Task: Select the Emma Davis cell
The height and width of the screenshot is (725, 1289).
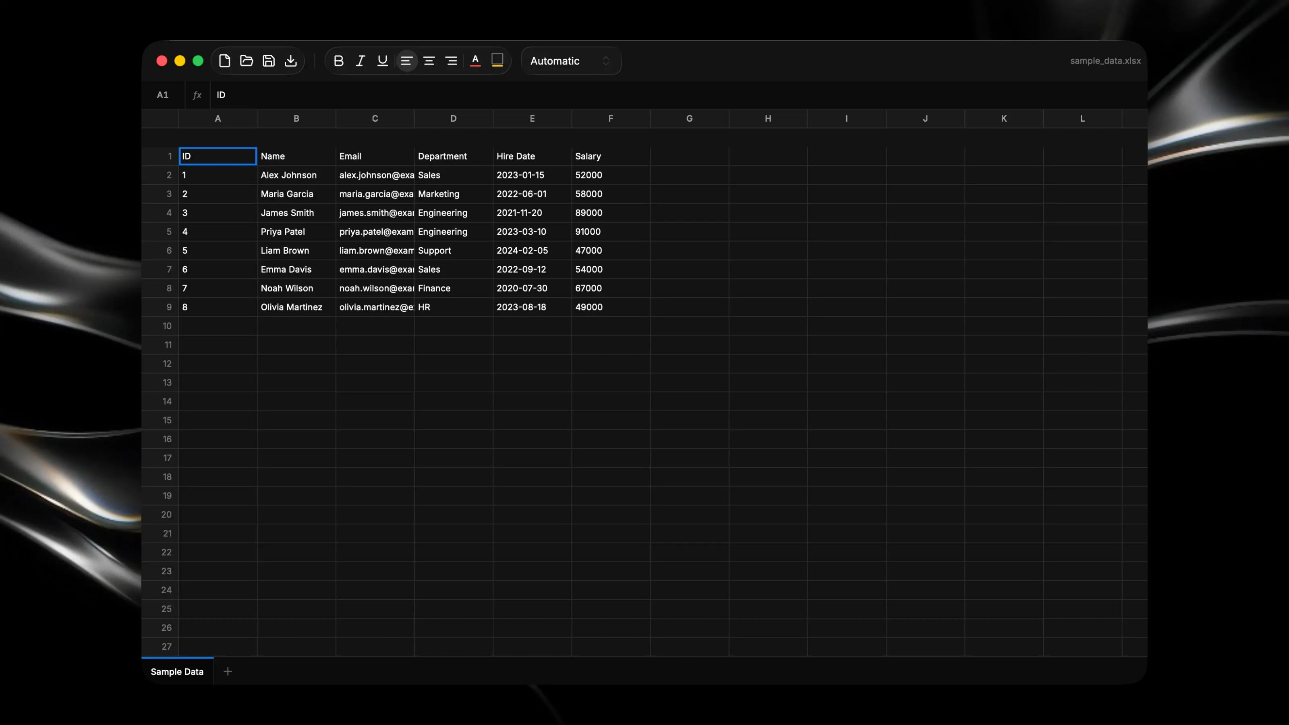Action: [x=296, y=269]
